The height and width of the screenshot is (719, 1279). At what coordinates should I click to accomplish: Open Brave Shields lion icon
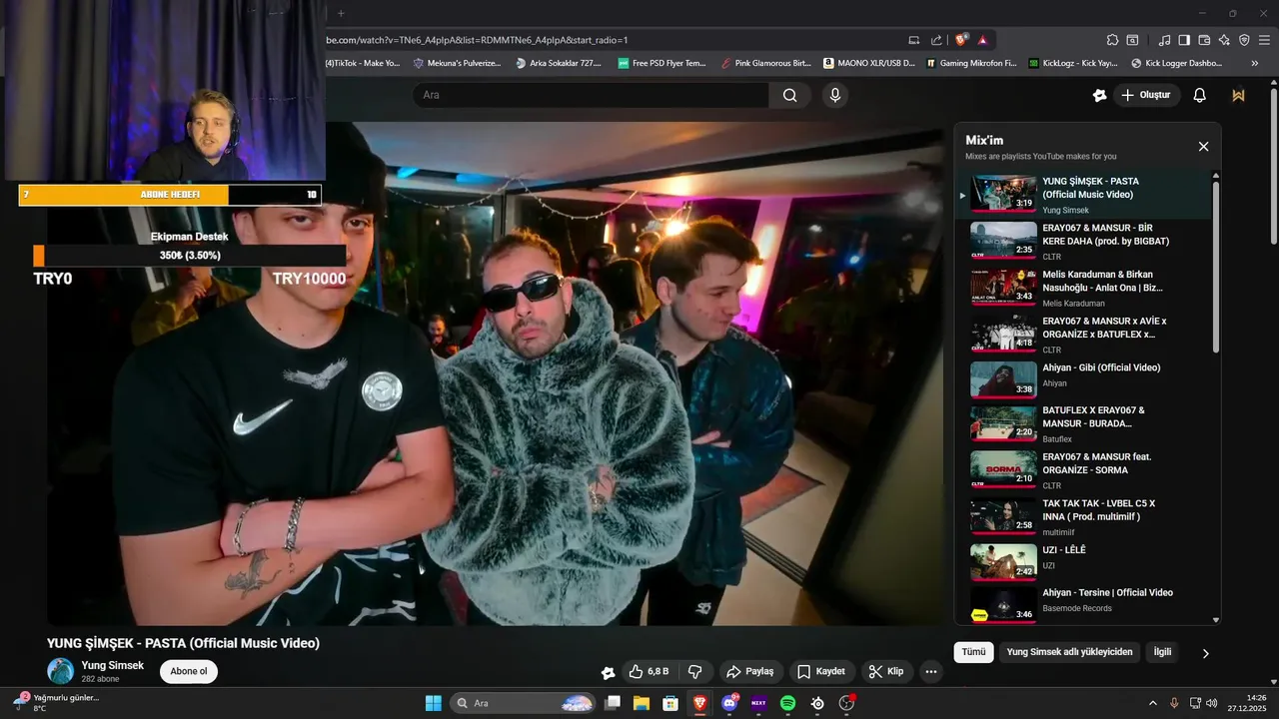point(961,40)
